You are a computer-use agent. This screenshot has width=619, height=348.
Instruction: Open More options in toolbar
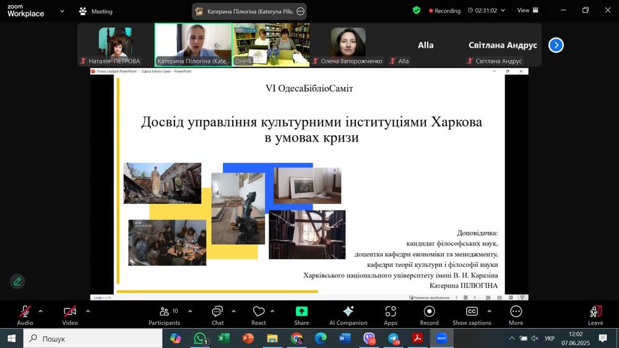pos(516,315)
